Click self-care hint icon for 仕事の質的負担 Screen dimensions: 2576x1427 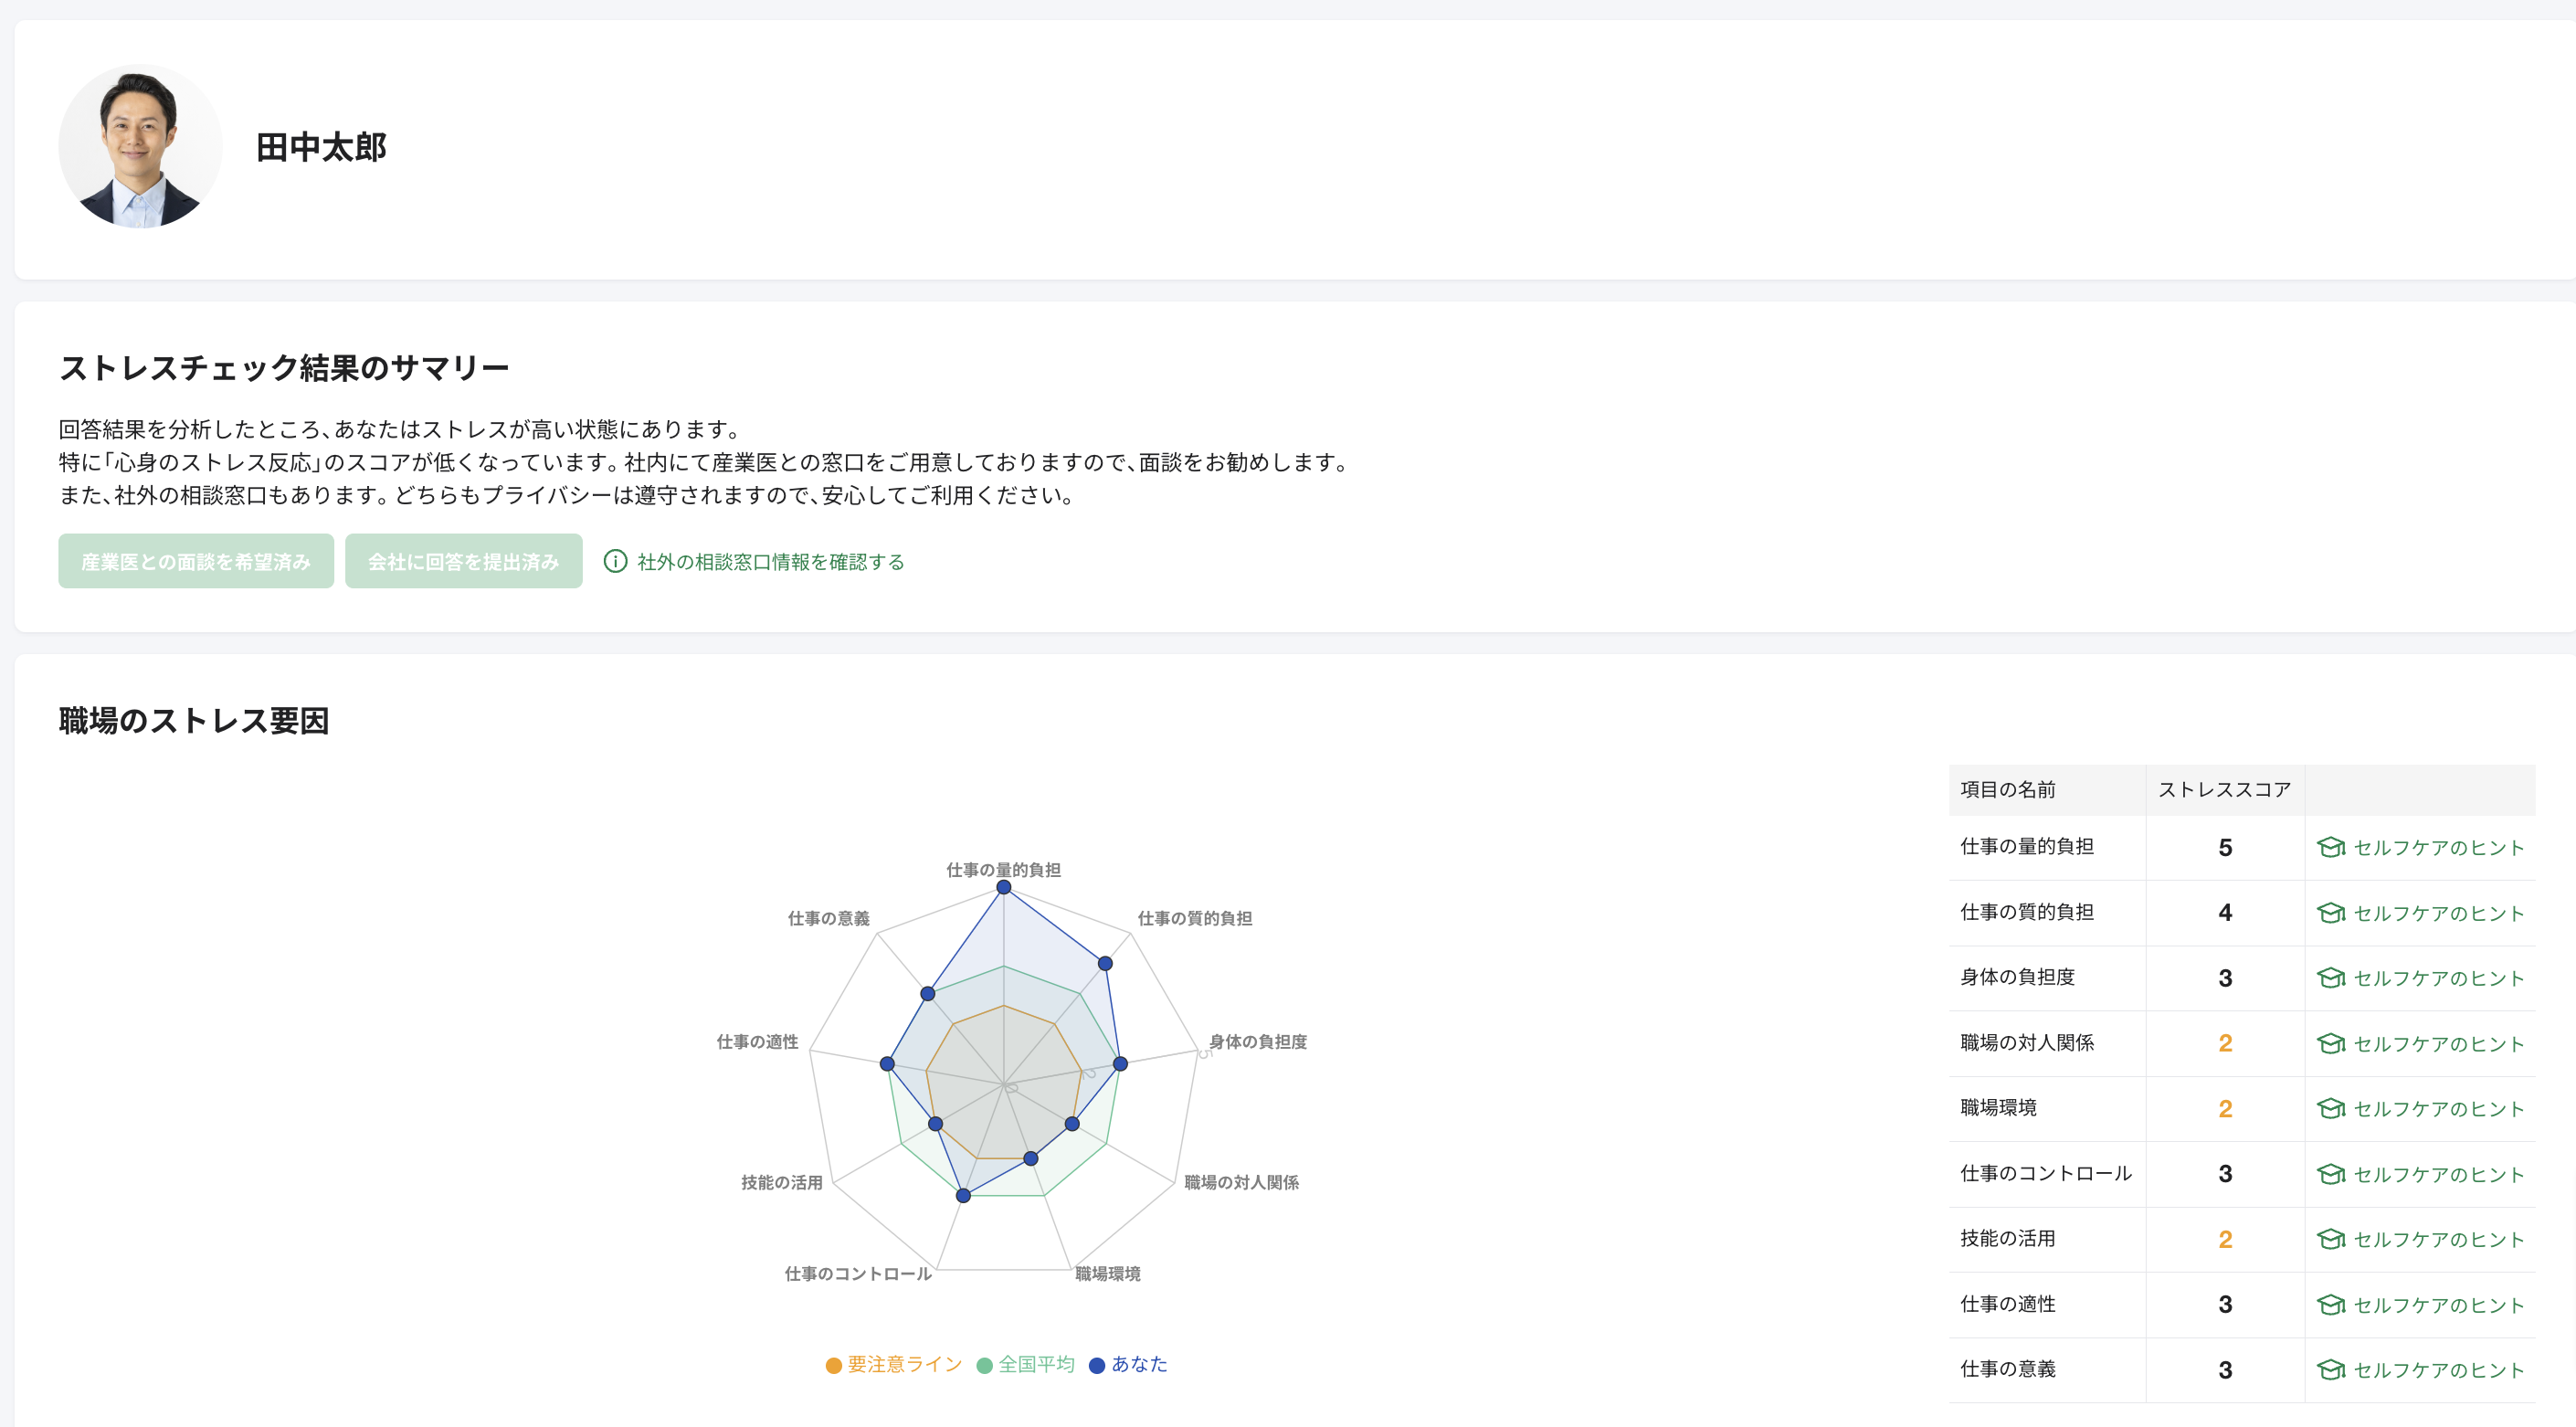click(x=2330, y=913)
